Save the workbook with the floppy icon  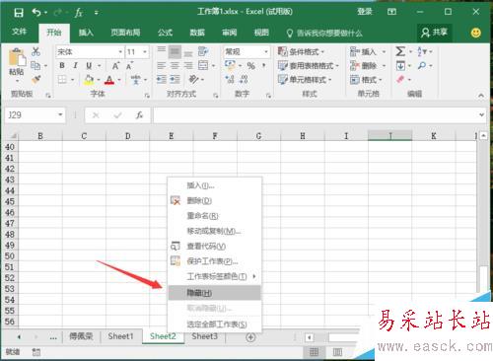click(x=19, y=13)
